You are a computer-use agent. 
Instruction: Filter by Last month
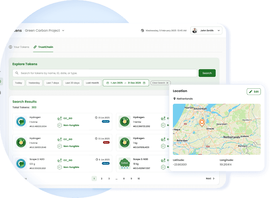[x=92, y=83]
